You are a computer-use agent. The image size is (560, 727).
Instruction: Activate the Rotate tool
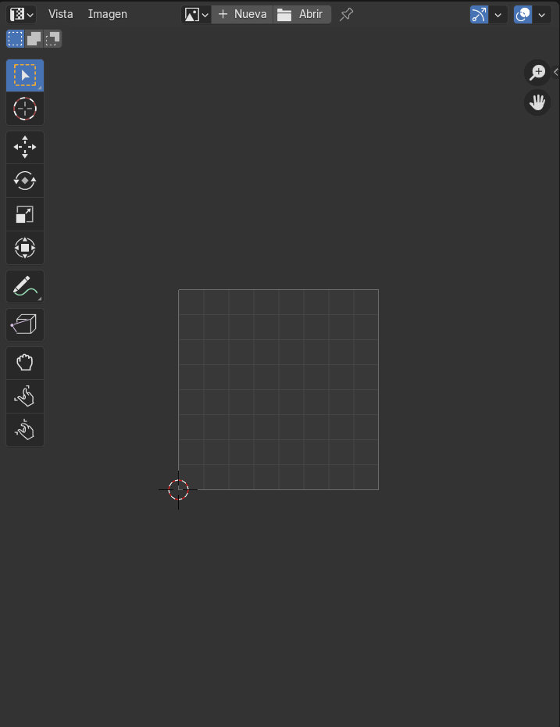coord(25,181)
